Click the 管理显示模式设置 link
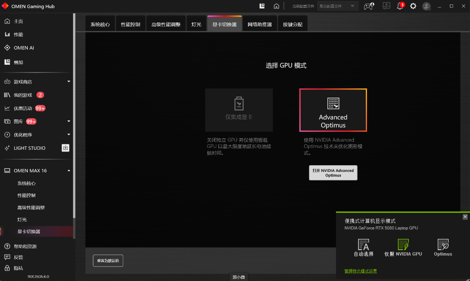This screenshot has width=470, height=281. [360, 271]
